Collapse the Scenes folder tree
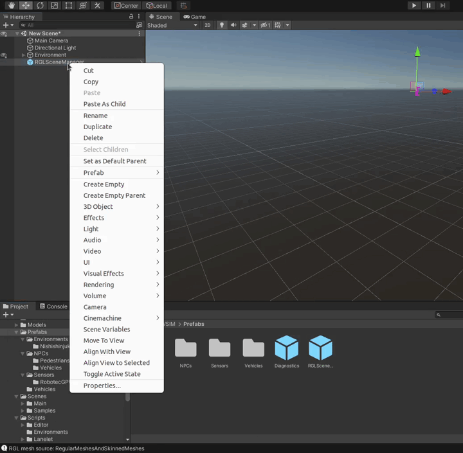This screenshot has width=463, height=453. (x=16, y=396)
